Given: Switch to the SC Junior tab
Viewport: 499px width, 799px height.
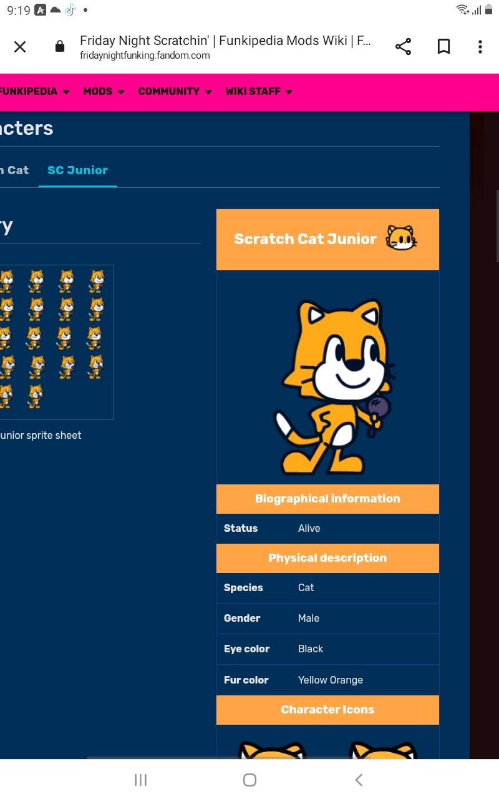Looking at the screenshot, I should [78, 170].
